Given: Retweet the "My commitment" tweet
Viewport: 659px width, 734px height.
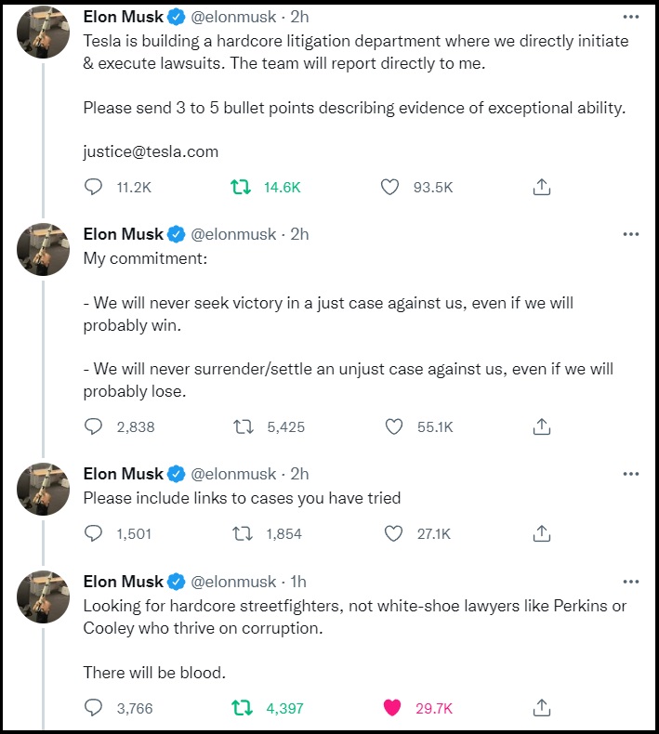Looking at the screenshot, I should pyautogui.click(x=244, y=426).
